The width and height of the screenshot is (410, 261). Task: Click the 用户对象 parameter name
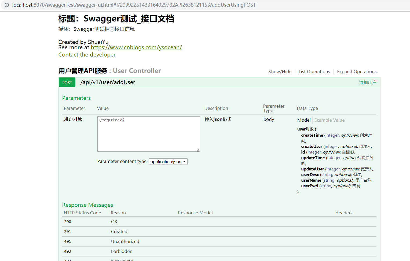point(73,119)
